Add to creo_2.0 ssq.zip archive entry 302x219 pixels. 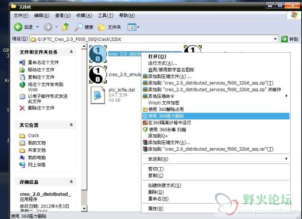coord(216,83)
